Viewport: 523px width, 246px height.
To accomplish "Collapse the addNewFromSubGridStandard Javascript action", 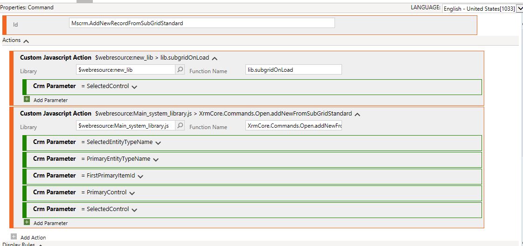I will tap(357, 114).
